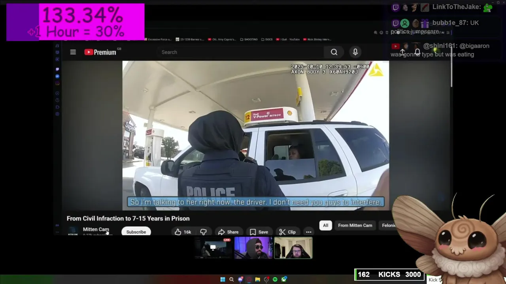
Task: Open Spotify from the taskbar
Action: click(x=275, y=280)
